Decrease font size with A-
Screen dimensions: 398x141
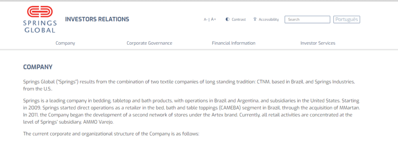(206, 19)
